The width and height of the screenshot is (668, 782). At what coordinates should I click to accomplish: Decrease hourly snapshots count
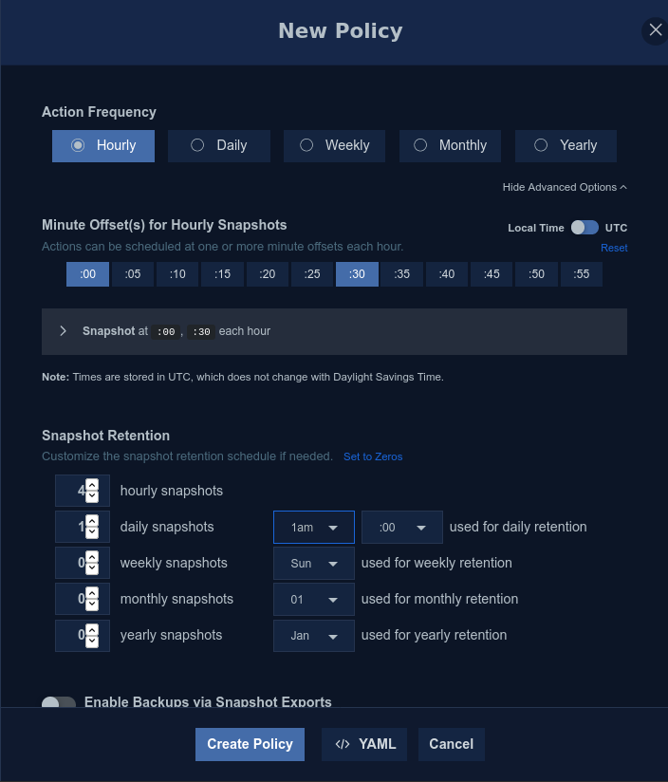tap(92, 496)
